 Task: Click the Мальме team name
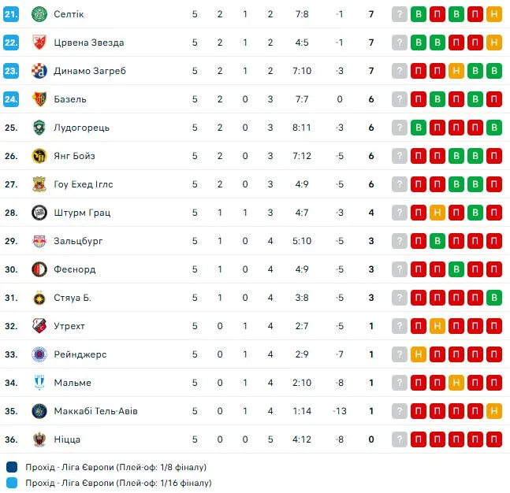coord(73,383)
